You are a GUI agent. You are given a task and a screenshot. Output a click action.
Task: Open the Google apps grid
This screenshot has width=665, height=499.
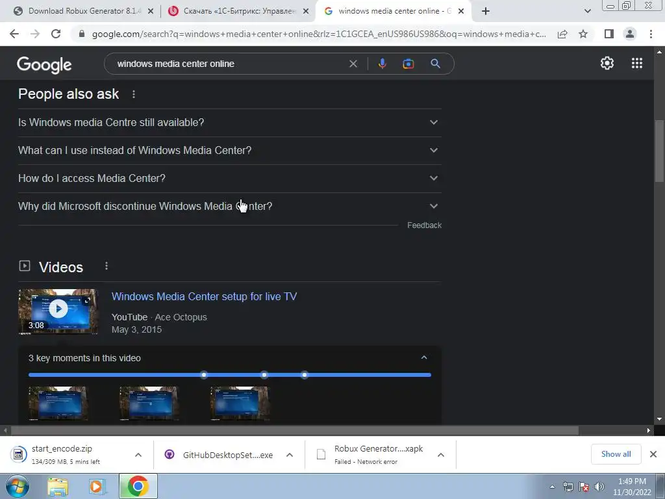coord(637,63)
